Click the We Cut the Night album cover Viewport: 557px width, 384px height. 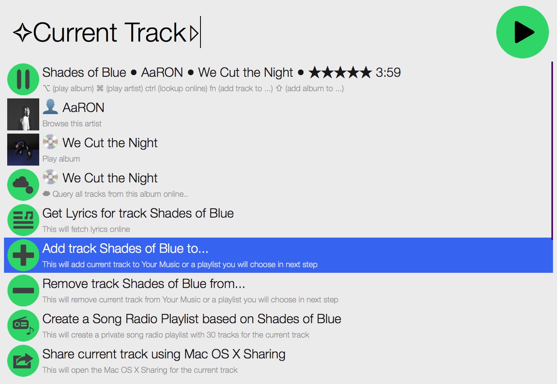coord(23,150)
